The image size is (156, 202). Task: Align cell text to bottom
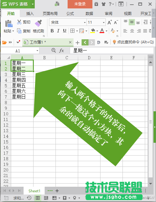pos(138,23)
